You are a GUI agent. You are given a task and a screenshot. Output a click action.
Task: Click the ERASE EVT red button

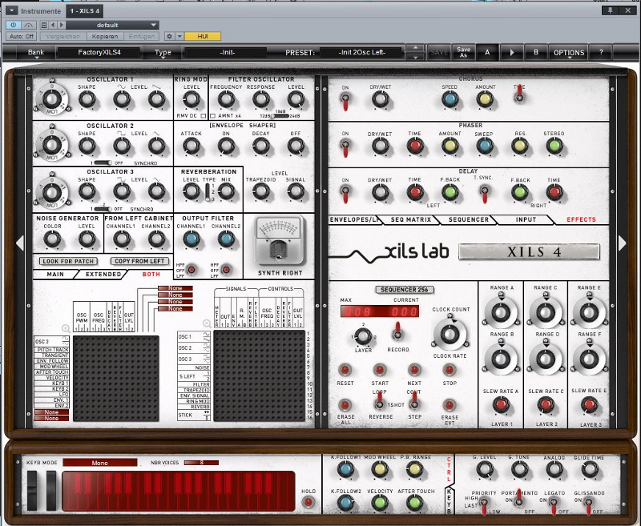[450, 405]
